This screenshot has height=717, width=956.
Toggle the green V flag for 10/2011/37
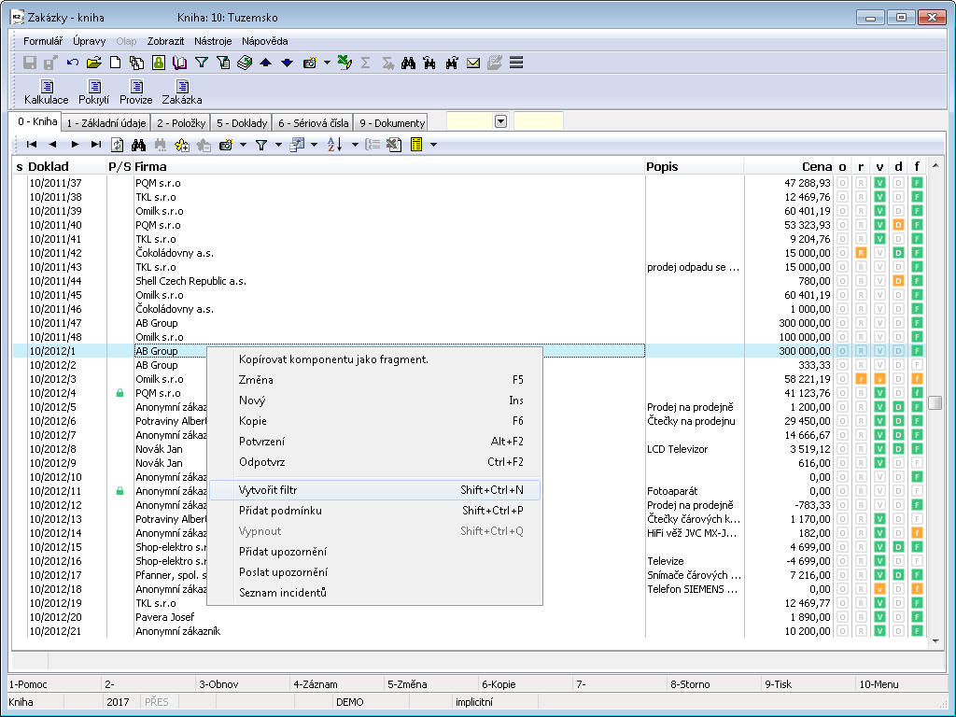point(879,183)
